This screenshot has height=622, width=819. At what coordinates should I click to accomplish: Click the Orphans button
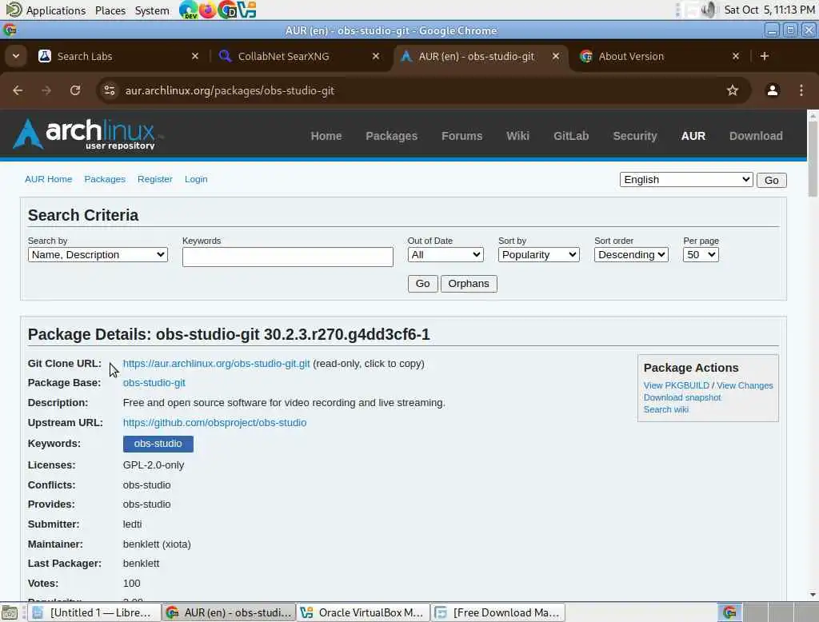[x=469, y=284]
